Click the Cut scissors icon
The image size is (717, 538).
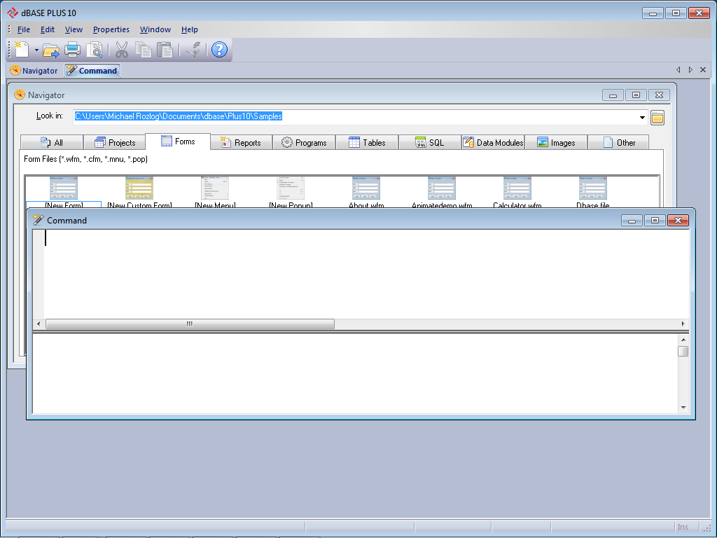click(122, 50)
